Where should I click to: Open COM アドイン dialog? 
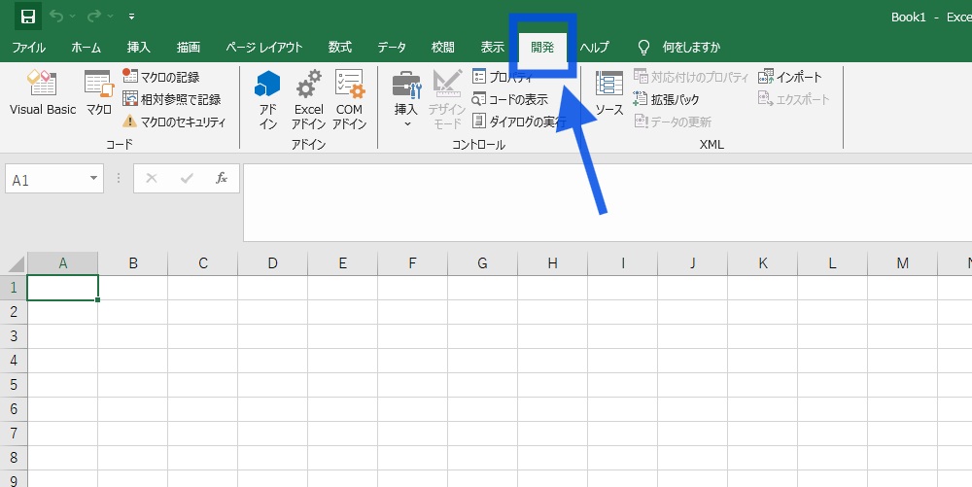pyautogui.click(x=349, y=94)
